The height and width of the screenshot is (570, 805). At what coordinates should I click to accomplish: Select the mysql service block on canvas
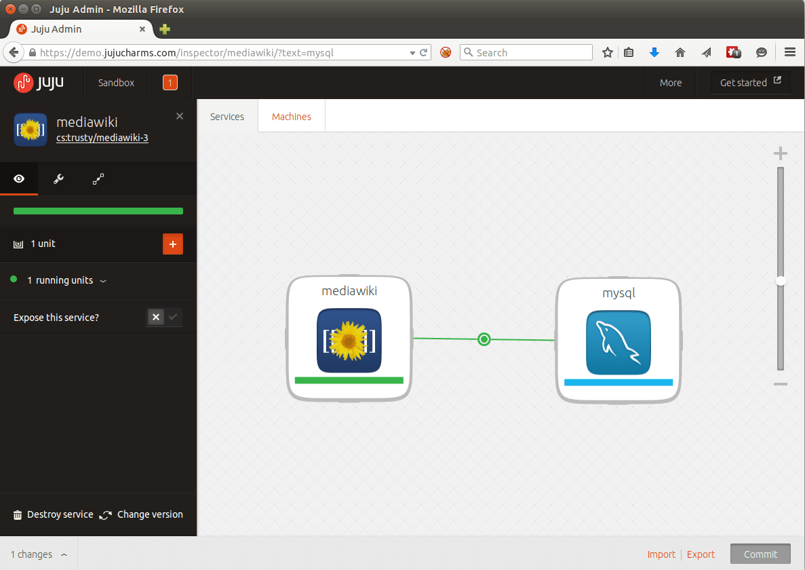click(x=619, y=341)
